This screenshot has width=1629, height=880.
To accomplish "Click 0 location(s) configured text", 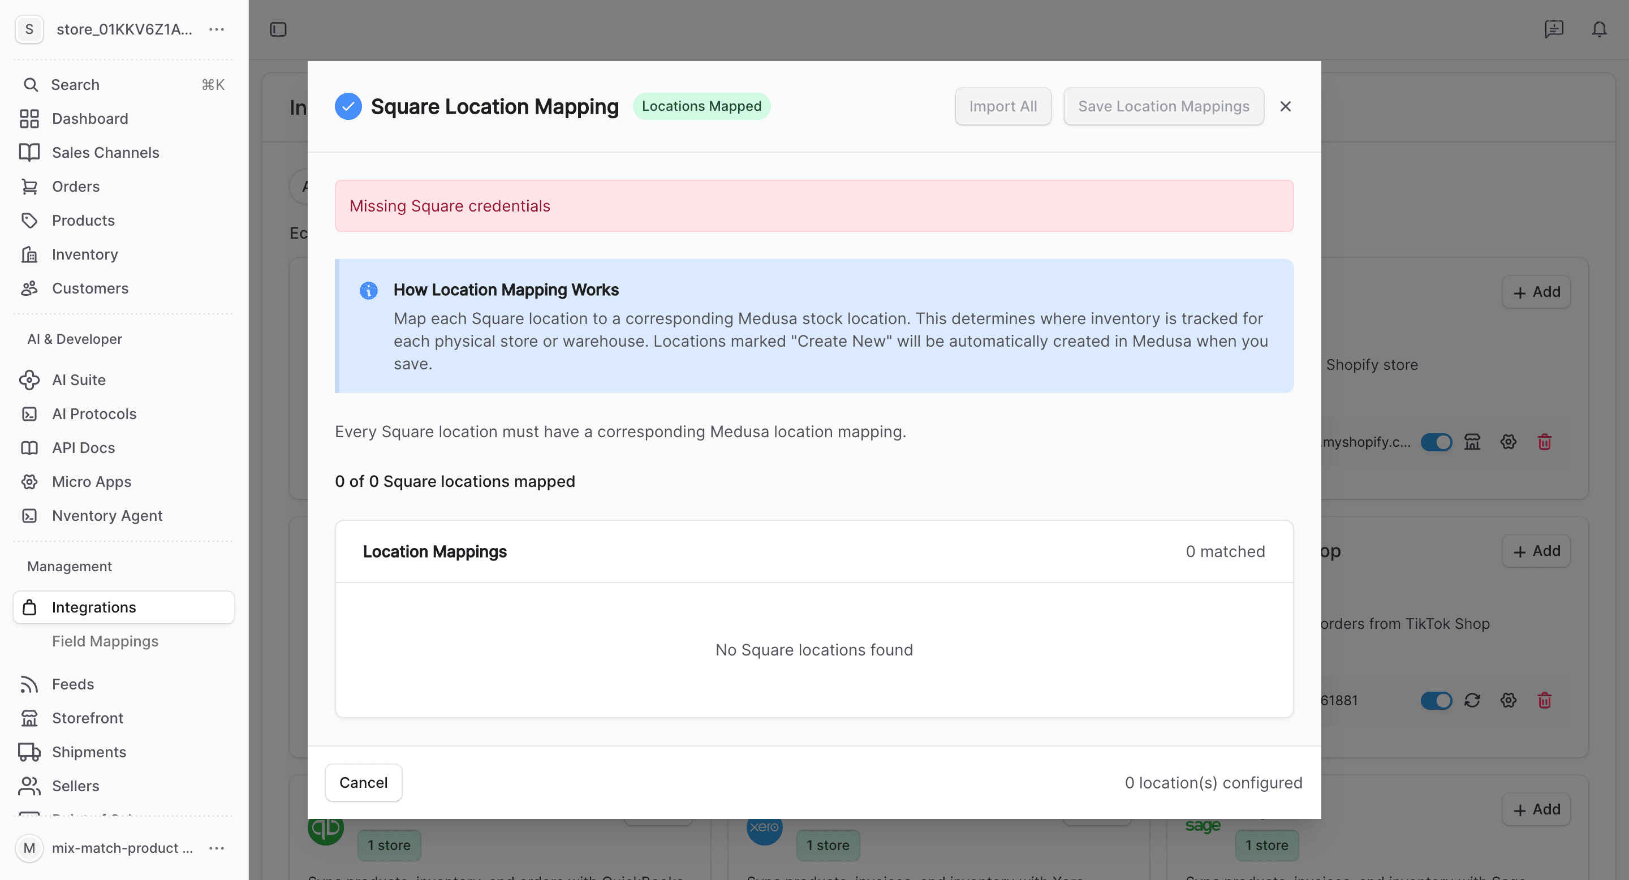I will [x=1213, y=783].
